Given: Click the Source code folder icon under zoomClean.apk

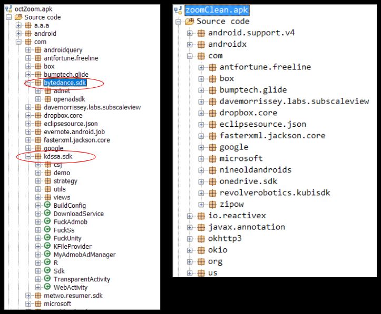Looking at the screenshot, I should click(x=190, y=22).
